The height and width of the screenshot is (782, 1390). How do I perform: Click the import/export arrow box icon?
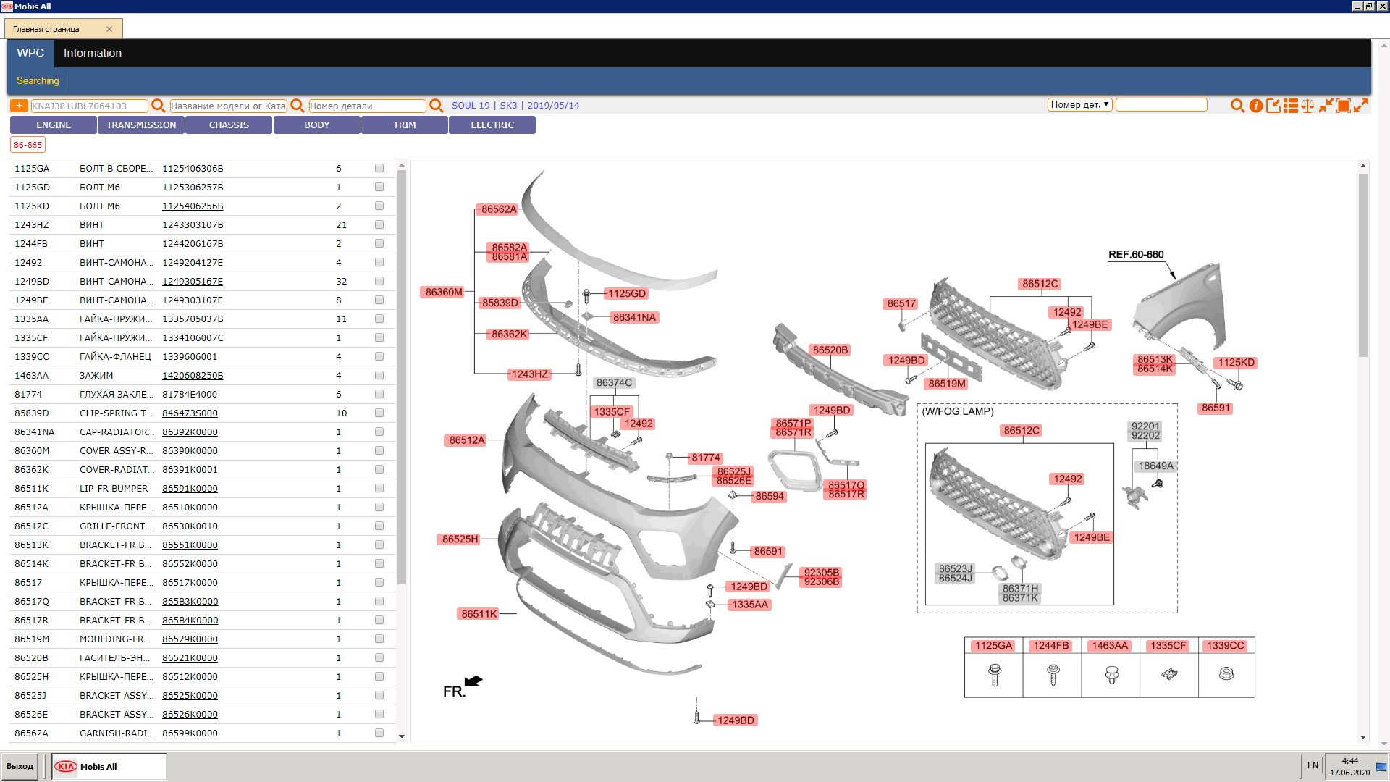tap(1273, 106)
